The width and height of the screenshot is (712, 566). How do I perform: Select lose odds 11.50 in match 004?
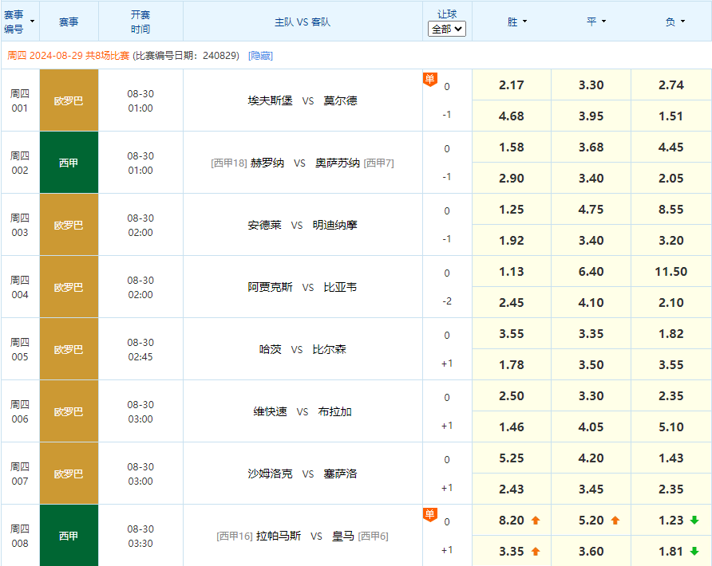pos(671,271)
